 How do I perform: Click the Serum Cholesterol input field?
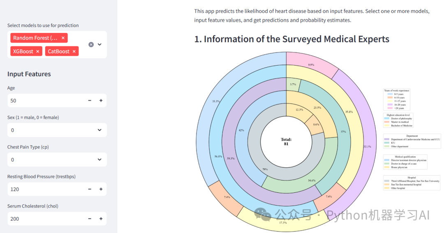(x=45, y=219)
